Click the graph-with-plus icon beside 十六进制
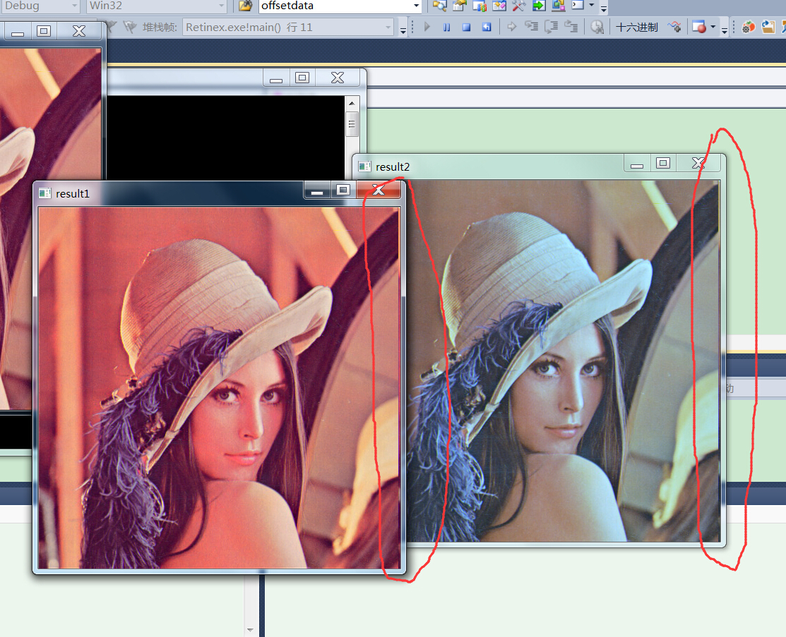Screen dimensions: 786x637 coord(674,27)
